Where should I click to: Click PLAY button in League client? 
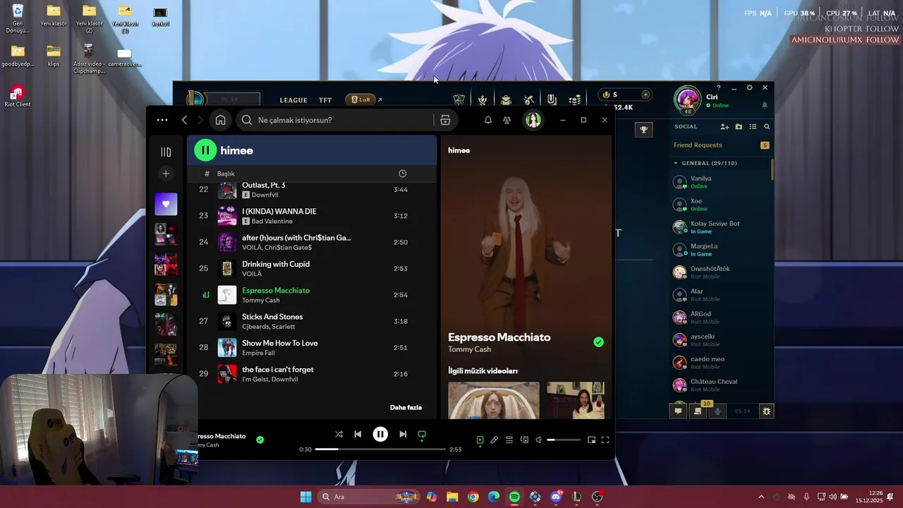229,100
